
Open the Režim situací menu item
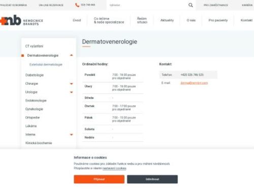coord(142,20)
